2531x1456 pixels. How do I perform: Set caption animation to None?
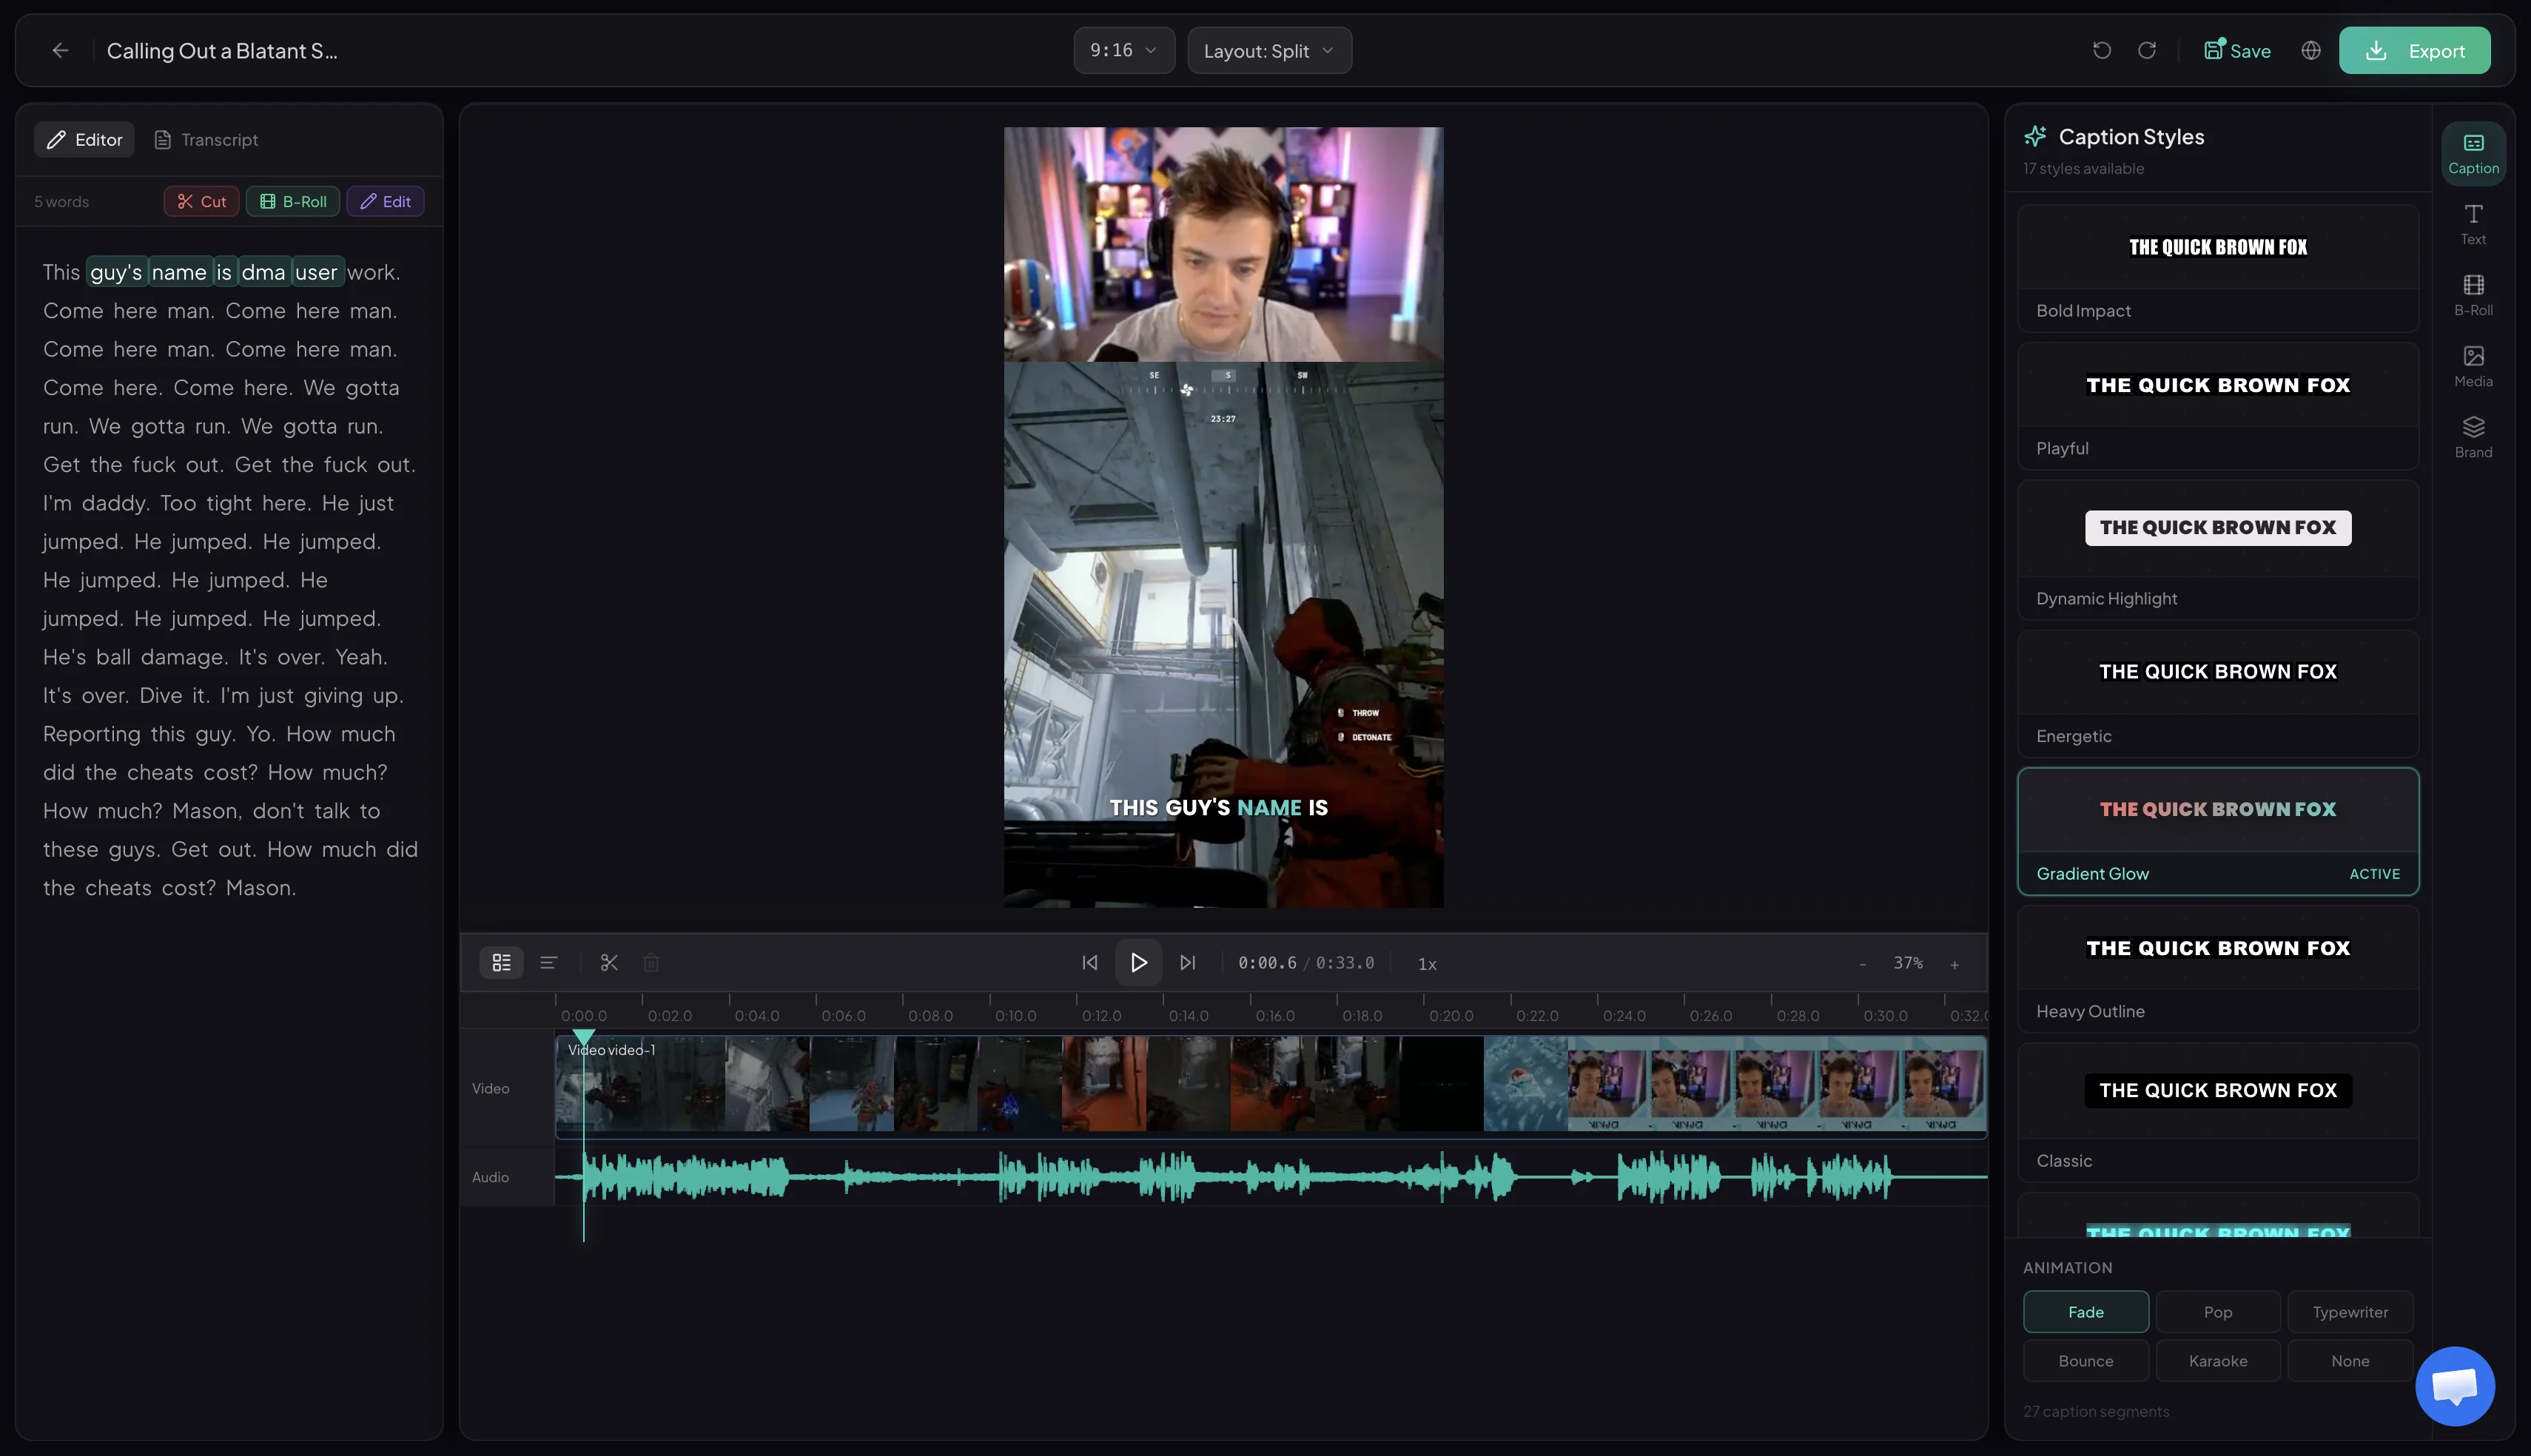click(2349, 1360)
